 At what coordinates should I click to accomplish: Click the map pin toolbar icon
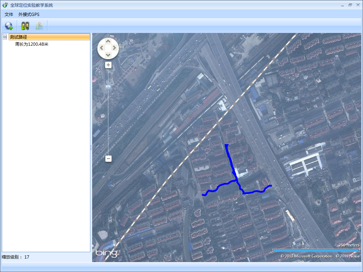[x=39, y=26]
